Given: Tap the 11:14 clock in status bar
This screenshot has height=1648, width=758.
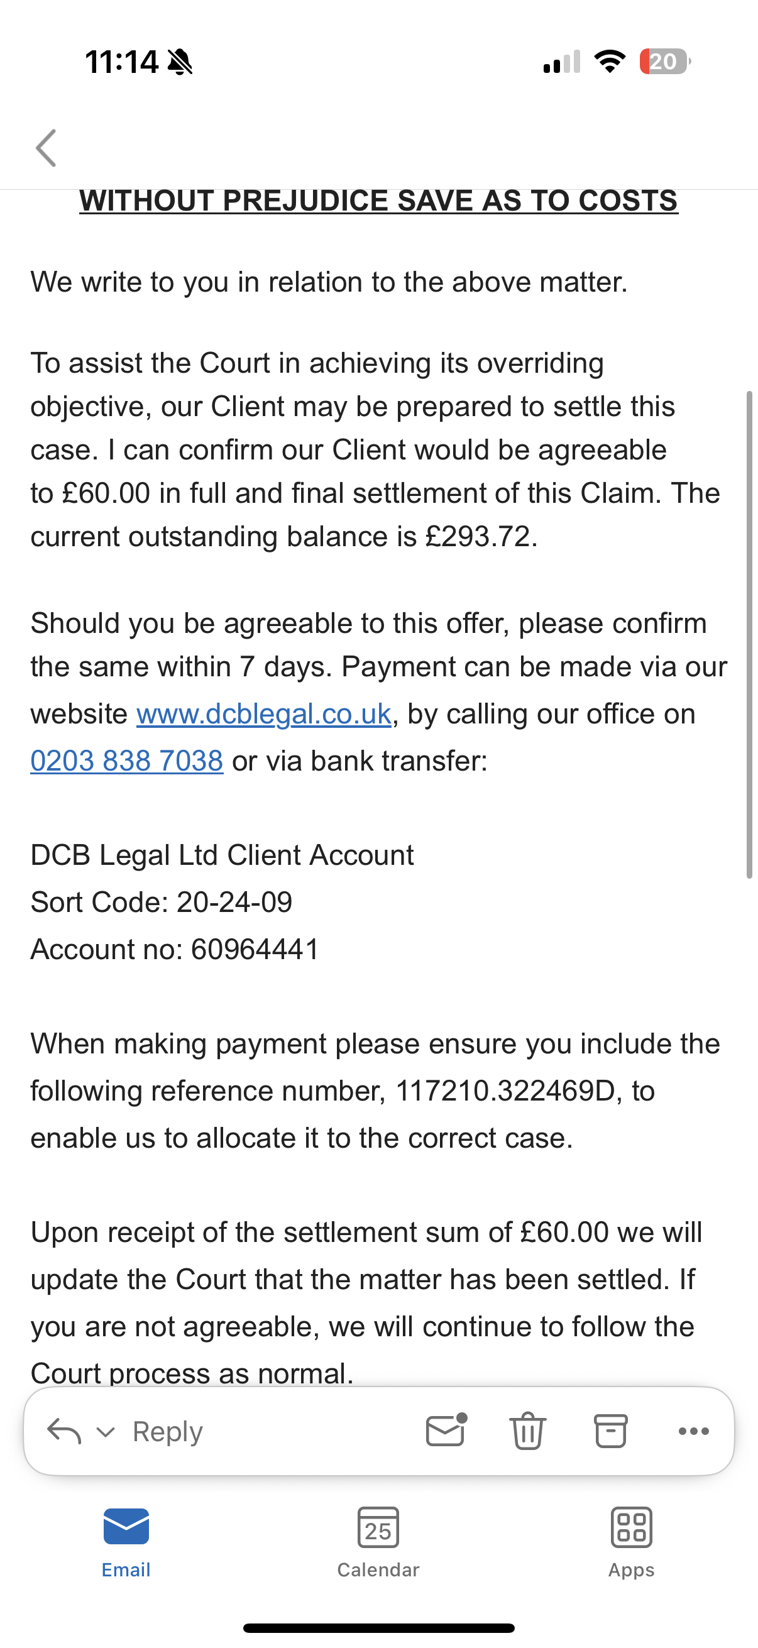Looking at the screenshot, I should 121,62.
